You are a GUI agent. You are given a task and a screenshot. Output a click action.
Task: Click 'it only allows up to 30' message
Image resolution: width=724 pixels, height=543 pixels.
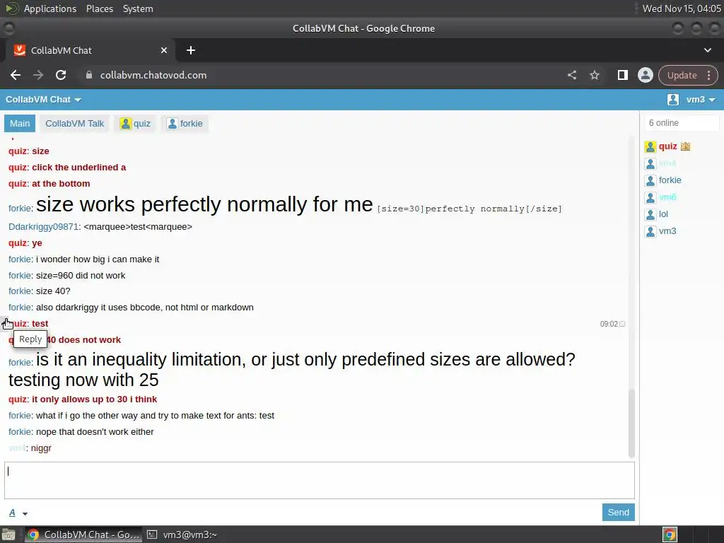(x=94, y=399)
